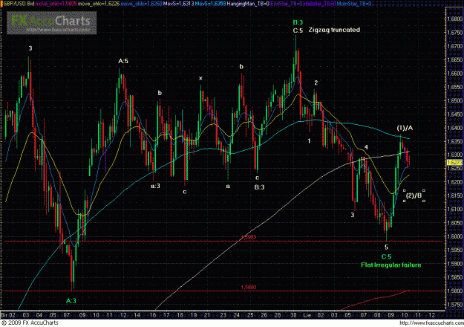Click the Flat Irregular failure annotation
Image resolution: width=464 pixels, height=327 pixels.
(391, 265)
